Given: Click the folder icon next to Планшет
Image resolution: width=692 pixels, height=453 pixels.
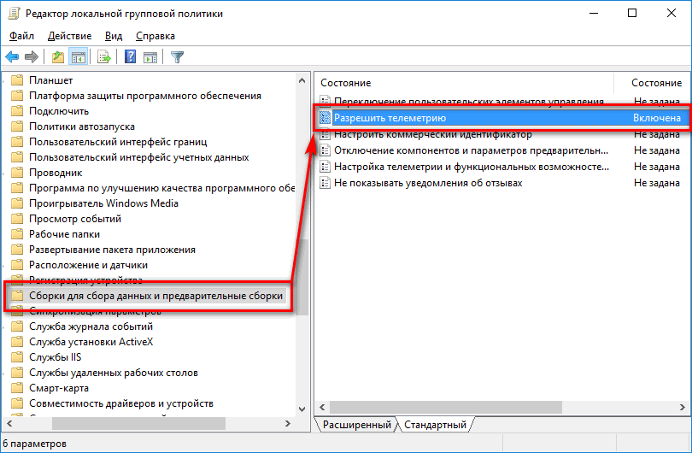Looking at the screenshot, I should point(17,79).
